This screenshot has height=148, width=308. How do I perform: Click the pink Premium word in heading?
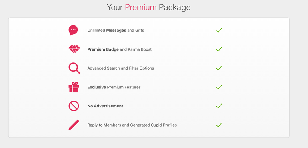click(x=141, y=7)
